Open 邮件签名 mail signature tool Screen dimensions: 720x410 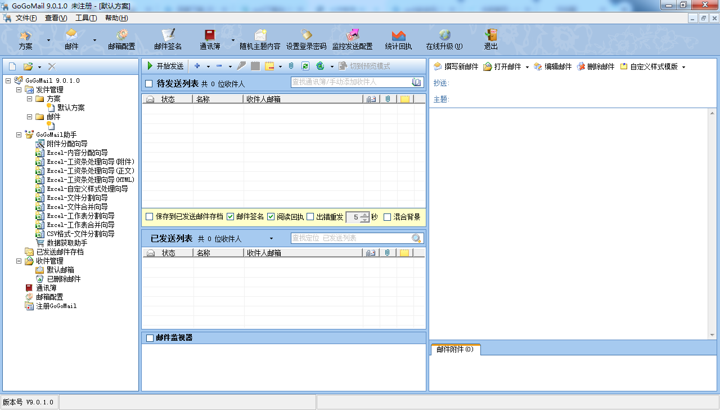tap(168, 40)
